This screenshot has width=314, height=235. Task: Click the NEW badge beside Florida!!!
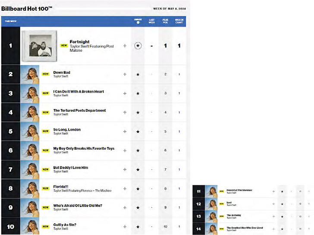point(45,188)
